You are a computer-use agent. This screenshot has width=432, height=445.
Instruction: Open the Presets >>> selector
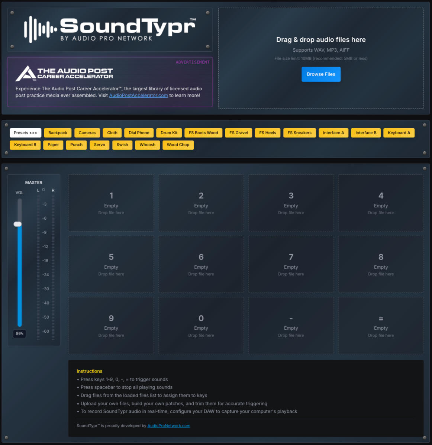(x=26, y=133)
